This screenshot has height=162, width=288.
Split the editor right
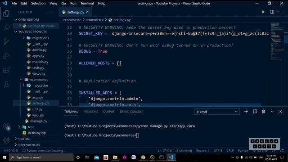(x=272, y=12)
